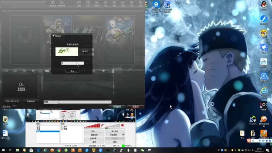Click the stop streaming button
This screenshot has width=272, height=153.
(115, 131)
